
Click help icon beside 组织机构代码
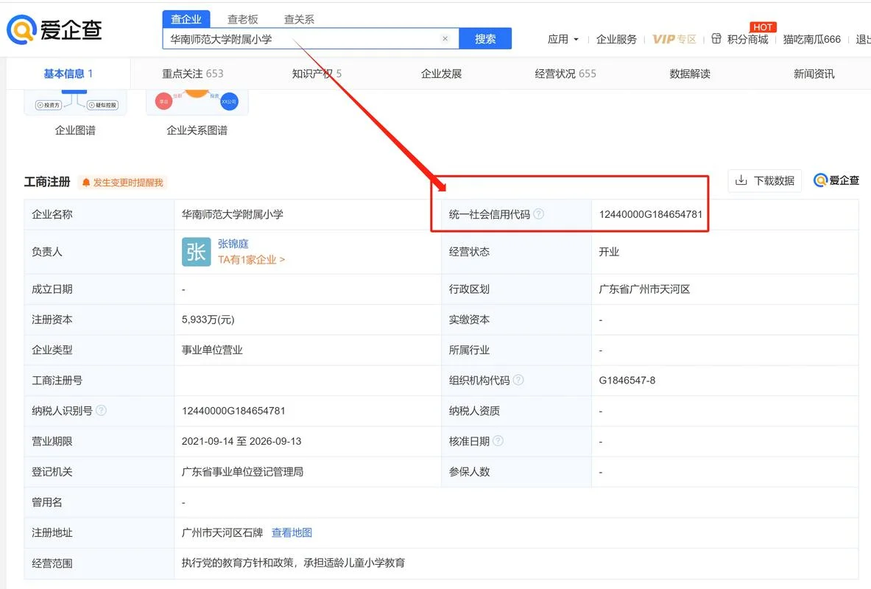(x=518, y=380)
